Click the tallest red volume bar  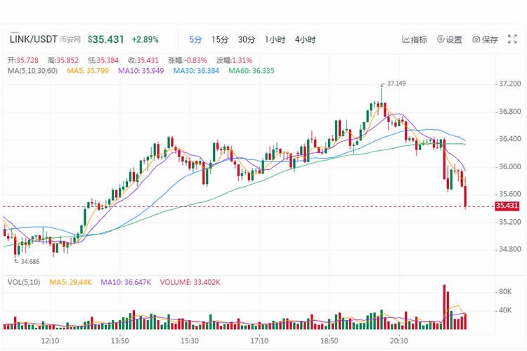[444, 307]
